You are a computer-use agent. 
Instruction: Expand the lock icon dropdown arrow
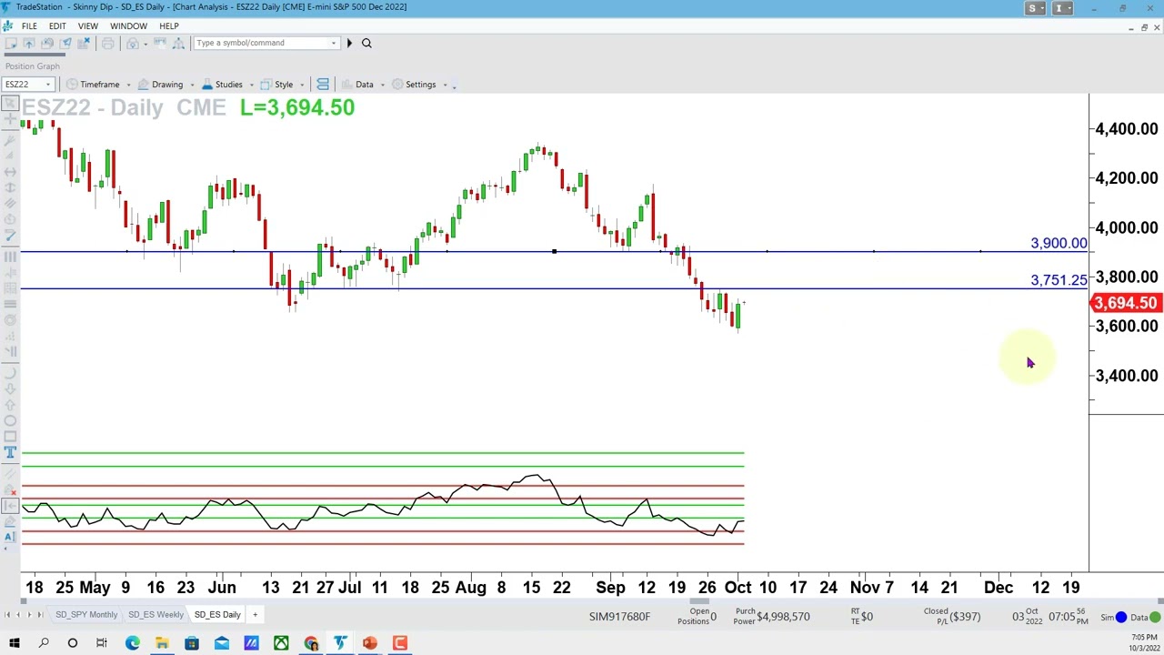pyautogui.click(x=144, y=43)
